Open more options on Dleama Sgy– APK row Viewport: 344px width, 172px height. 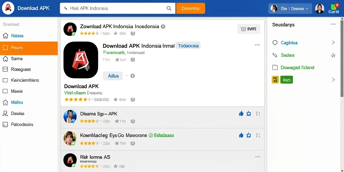click(258, 114)
